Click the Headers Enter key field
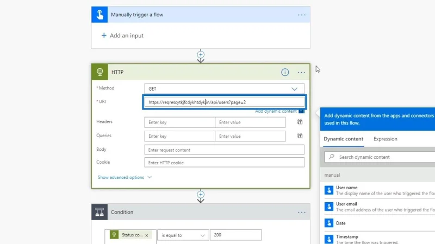The width and height of the screenshot is (435, 244). [x=179, y=123]
